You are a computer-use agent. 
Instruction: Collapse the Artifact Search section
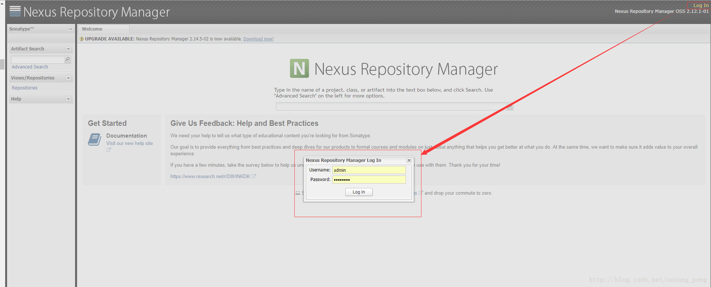tap(68, 49)
